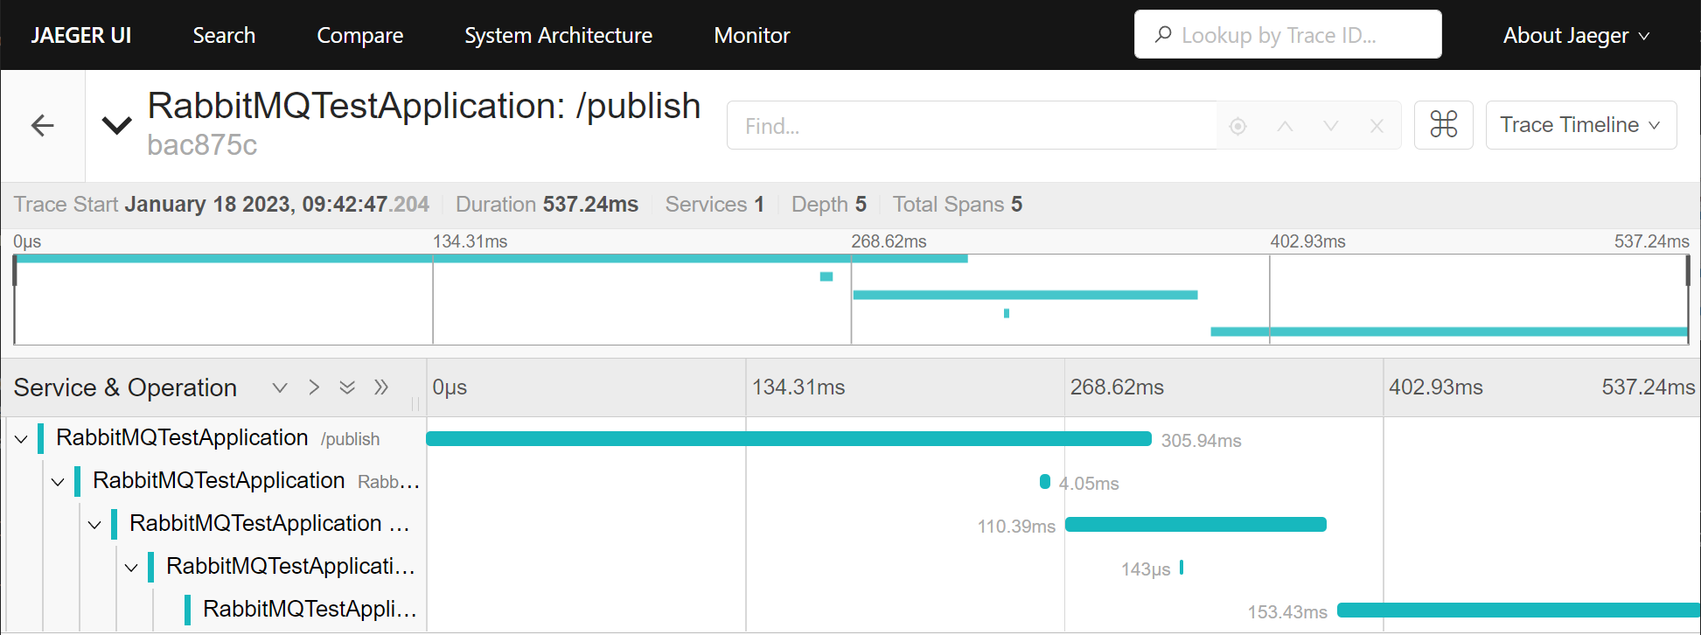Open keyboard shortcuts command icon
Image resolution: width=1701 pixels, height=635 pixels.
pyautogui.click(x=1444, y=125)
